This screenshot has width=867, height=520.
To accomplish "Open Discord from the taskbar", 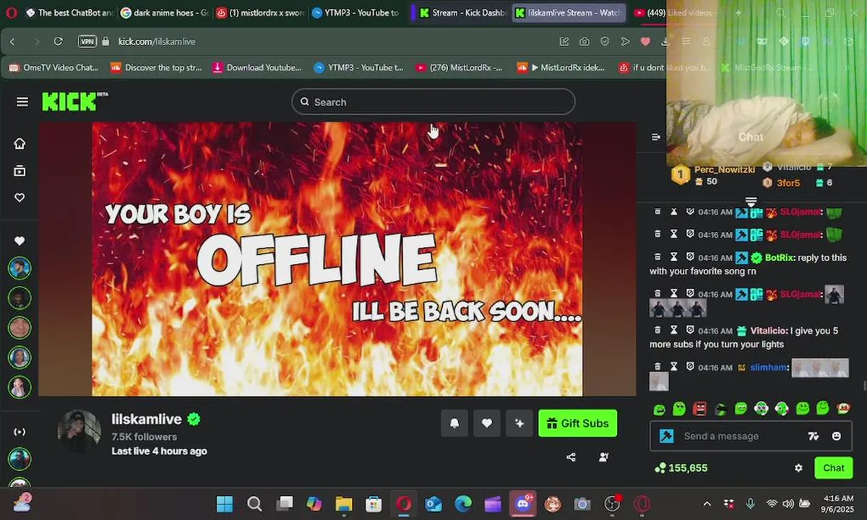I will 525,503.
